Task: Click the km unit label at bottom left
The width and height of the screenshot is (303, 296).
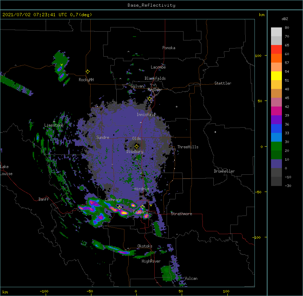Action: click(x=5, y=292)
